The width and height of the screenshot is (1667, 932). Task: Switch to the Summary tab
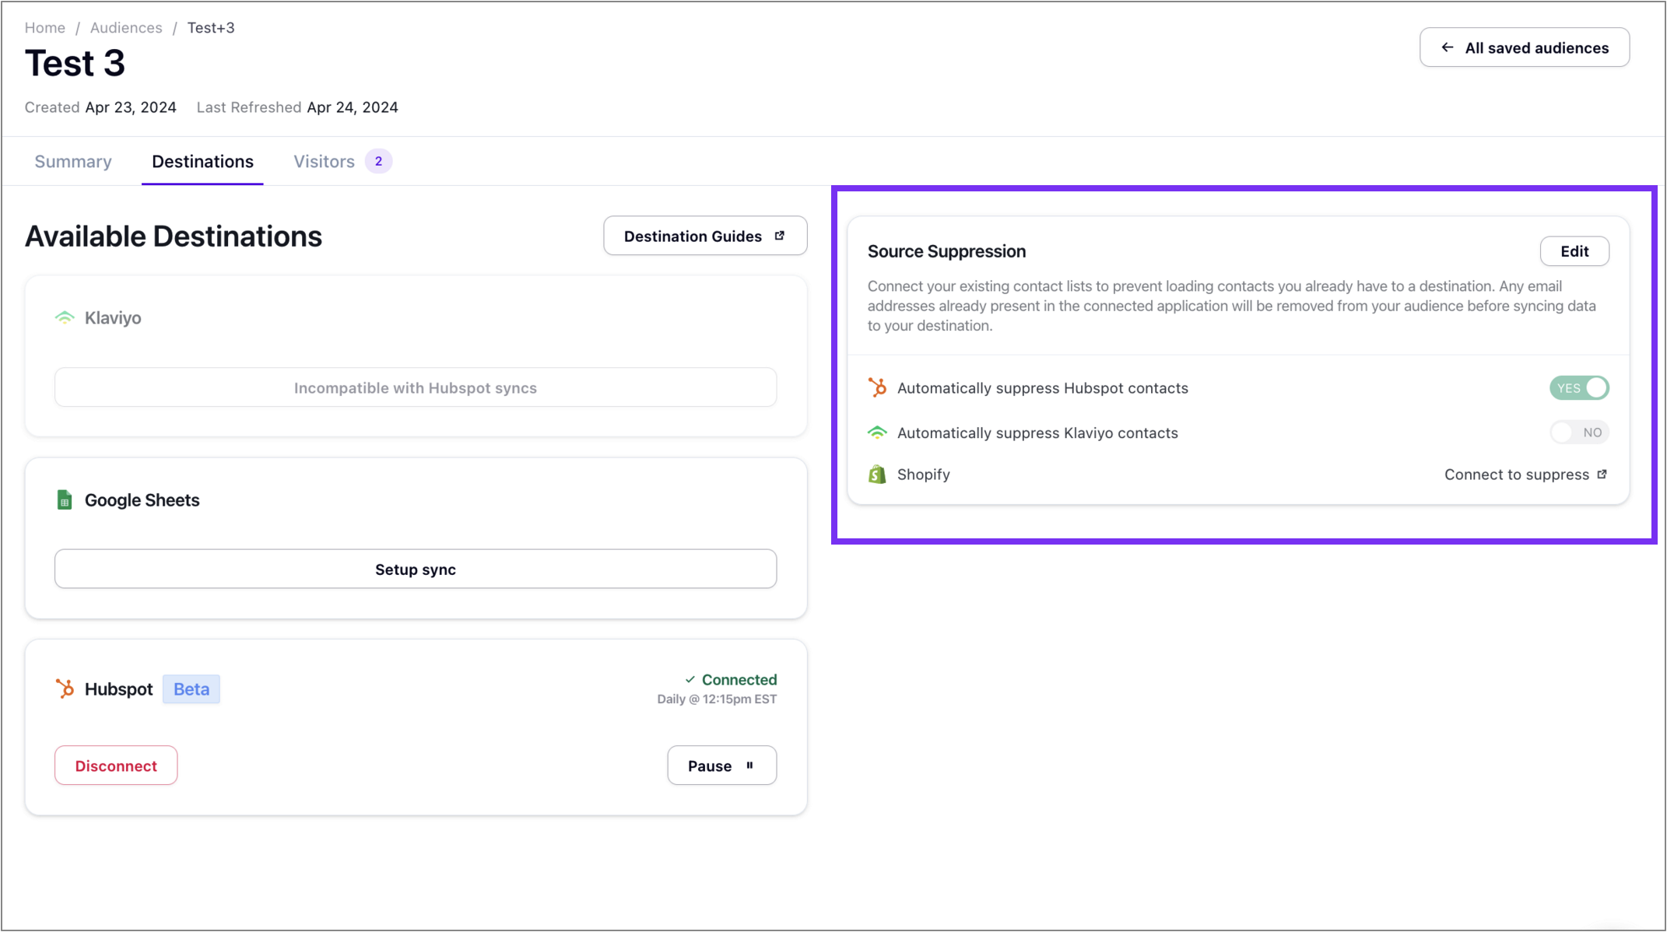click(73, 161)
